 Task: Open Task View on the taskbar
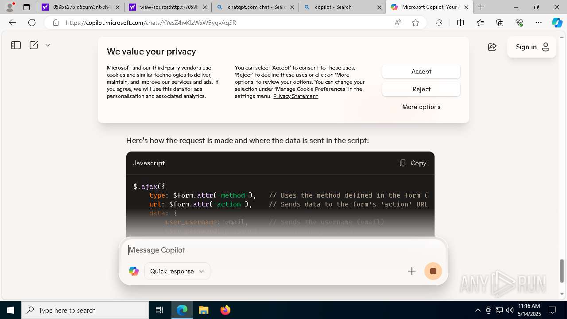point(159,310)
